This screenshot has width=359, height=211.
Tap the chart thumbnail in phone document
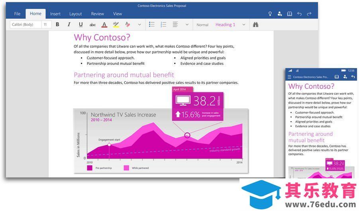click(x=320, y=168)
